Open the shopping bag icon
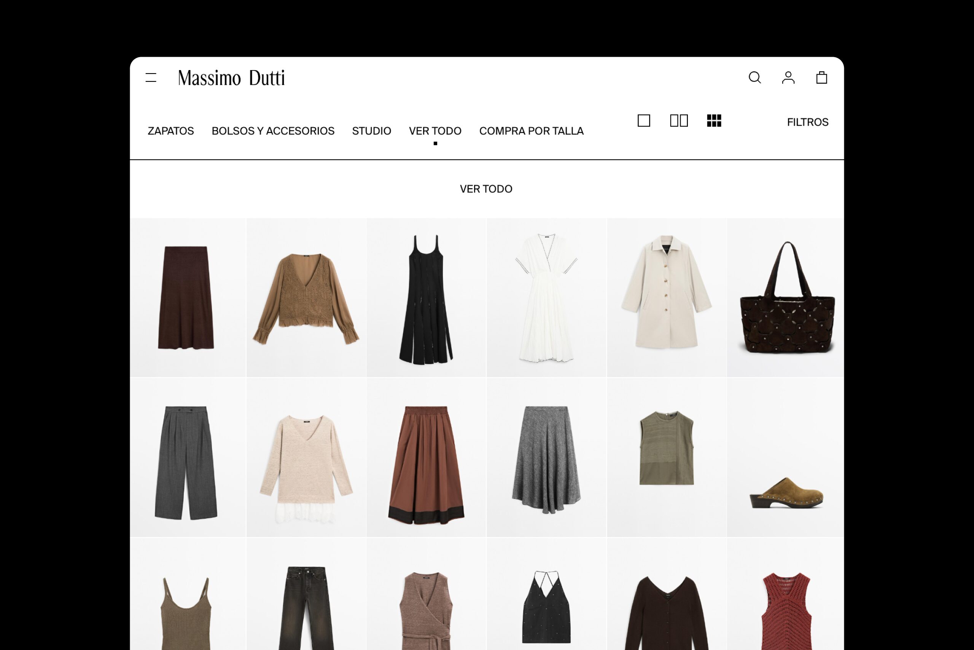The height and width of the screenshot is (650, 974). point(822,78)
